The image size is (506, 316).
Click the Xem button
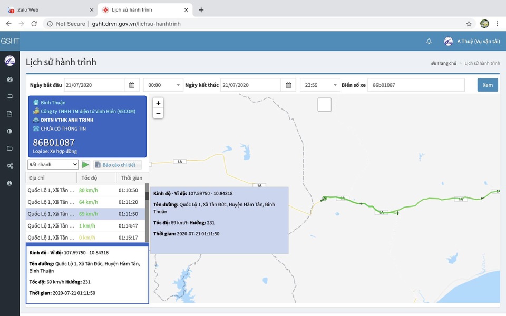[x=488, y=85]
